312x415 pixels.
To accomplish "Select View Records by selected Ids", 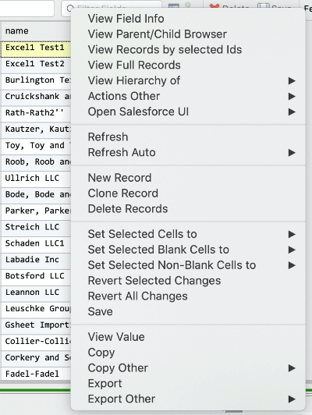I will [188, 50].
